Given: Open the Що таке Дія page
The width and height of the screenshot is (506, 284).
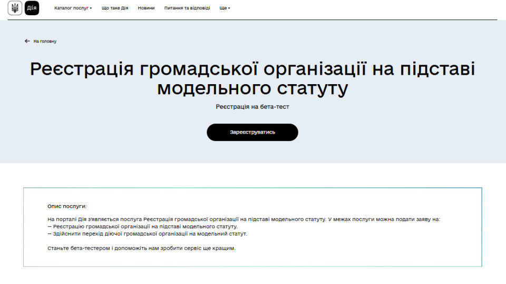Looking at the screenshot, I should click(x=115, y=8).
